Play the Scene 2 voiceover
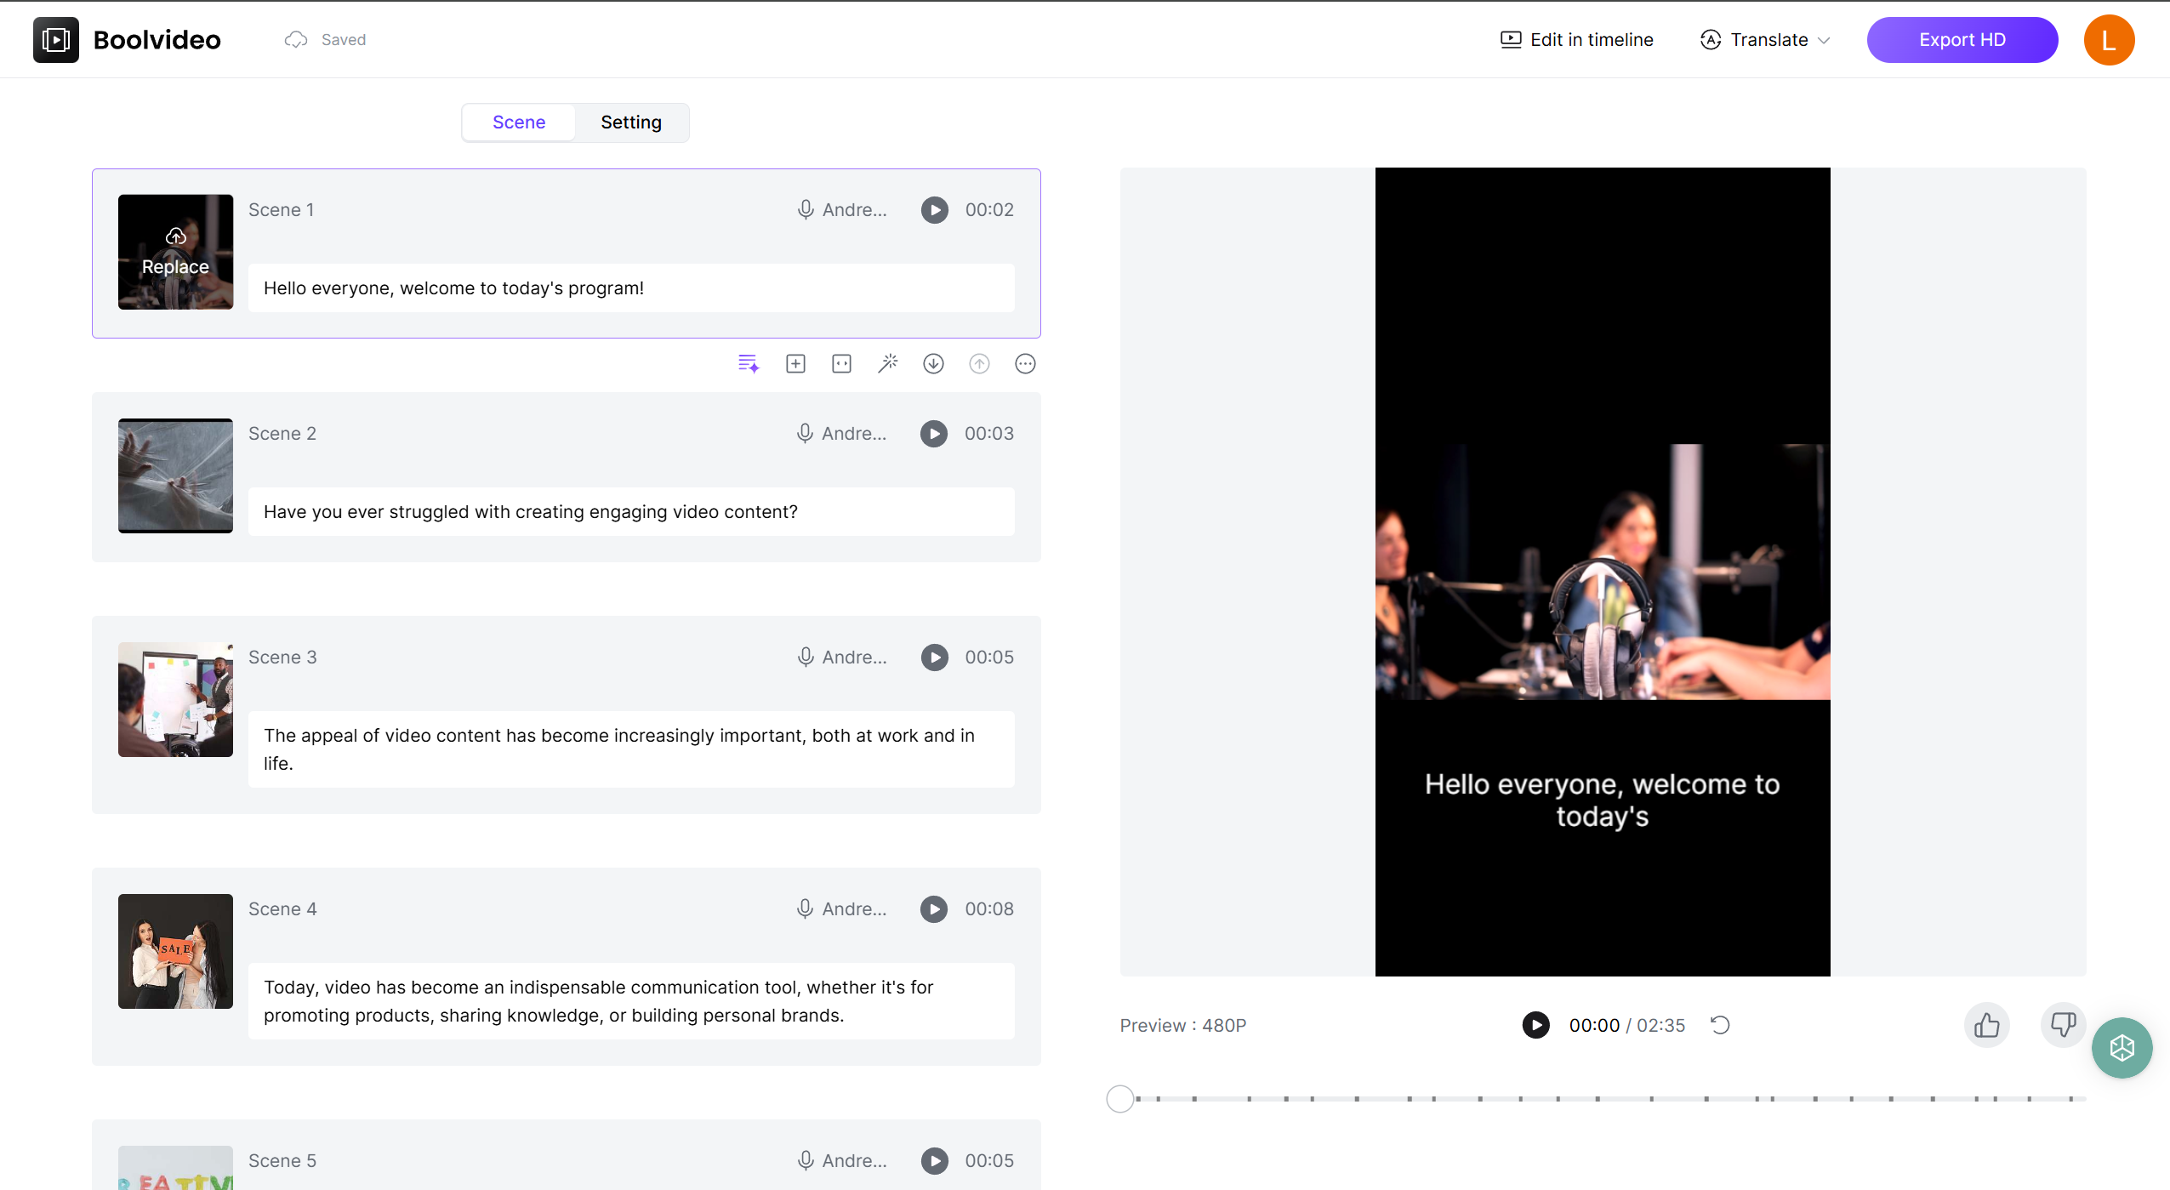This screenshot has height=1190, width=2170. tap(933, 434)
